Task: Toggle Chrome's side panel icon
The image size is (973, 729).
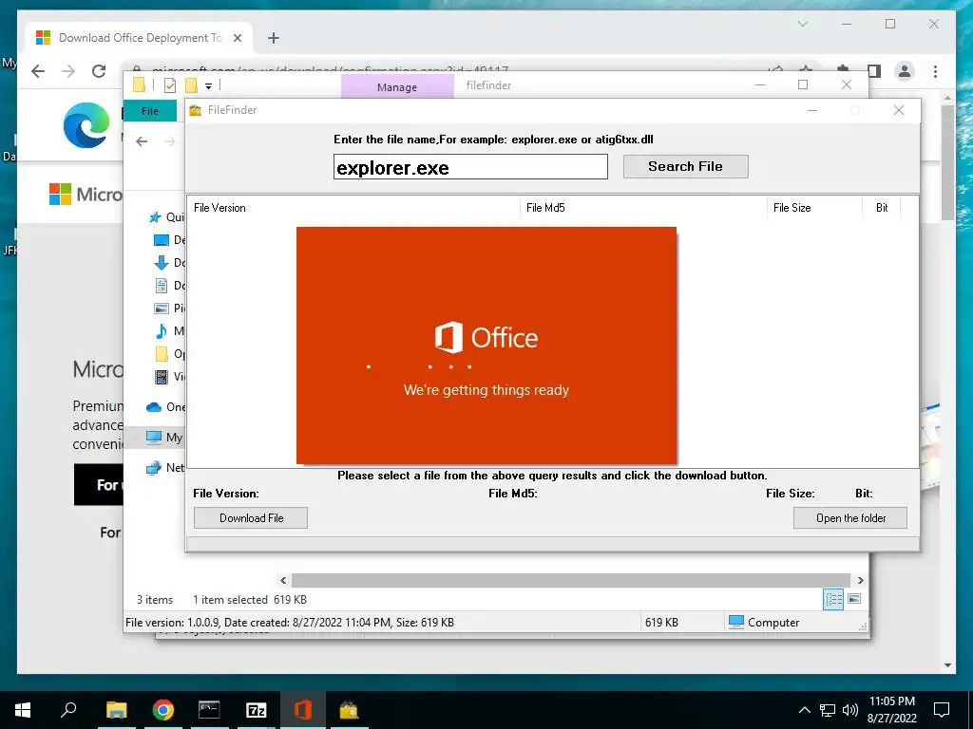Action: point(874,71)
